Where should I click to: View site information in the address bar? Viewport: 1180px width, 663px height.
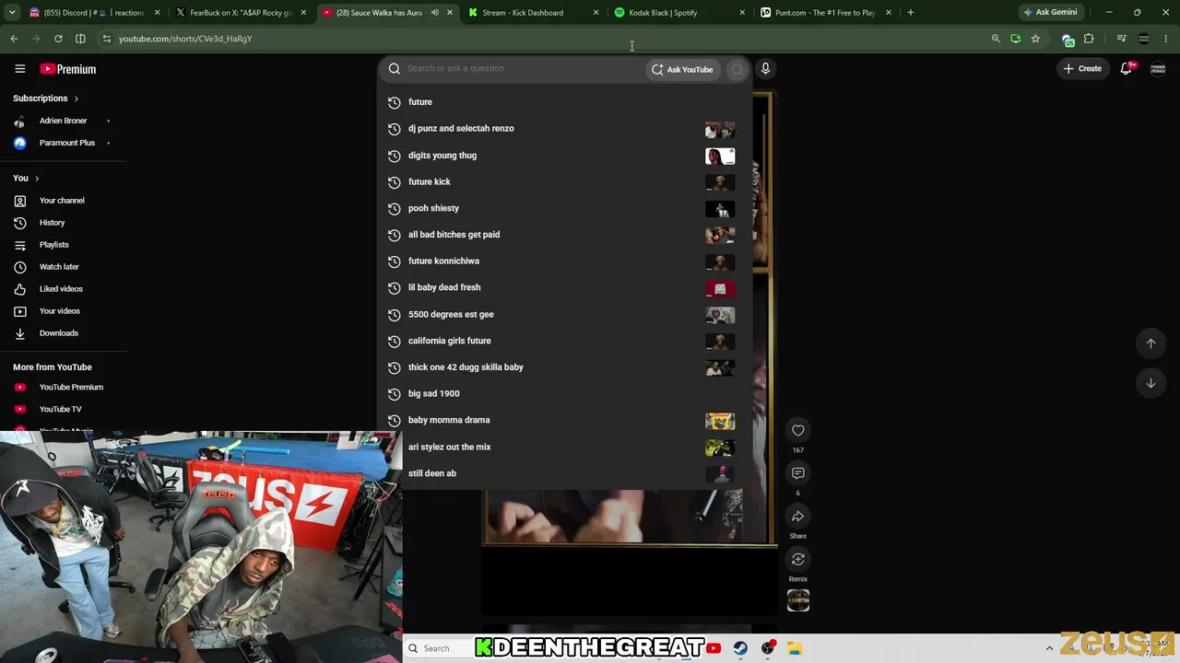pyautogui.click(x=107, y=39)
